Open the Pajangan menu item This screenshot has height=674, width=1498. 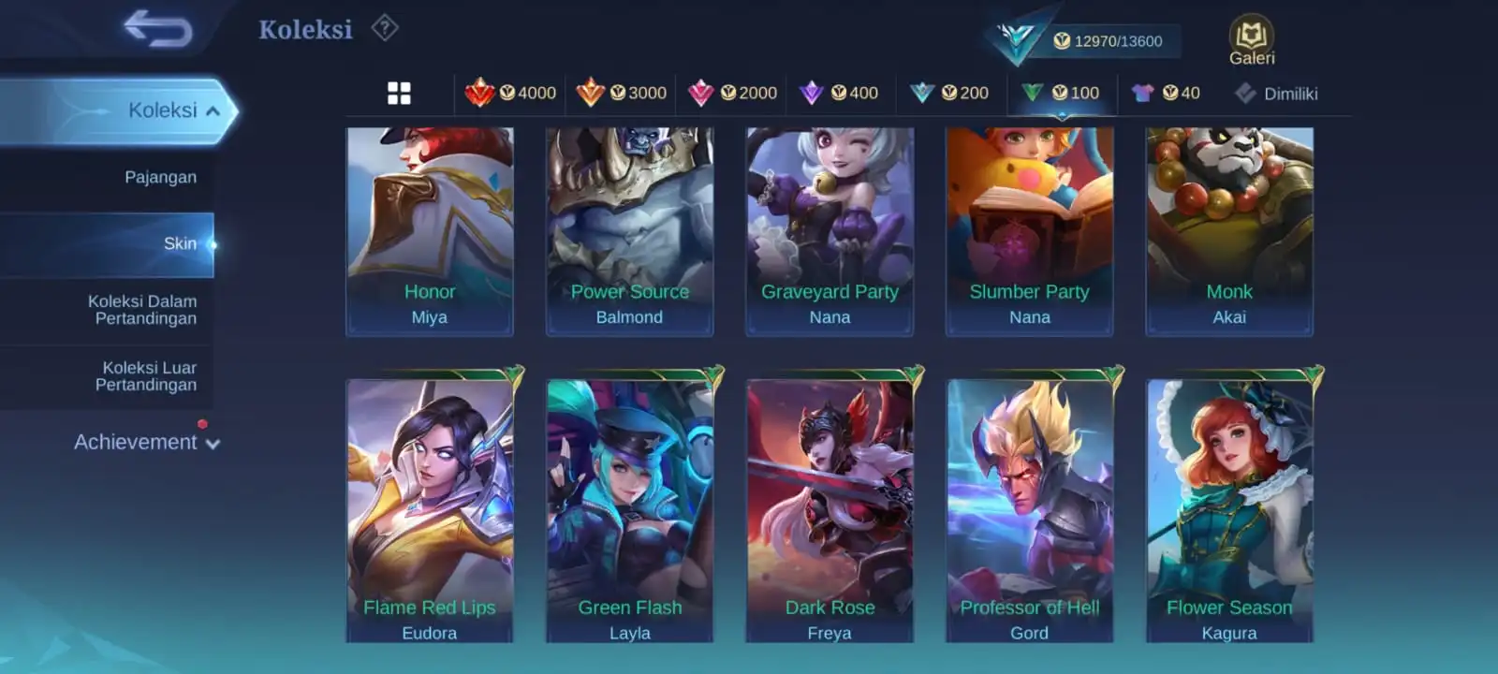160,177
